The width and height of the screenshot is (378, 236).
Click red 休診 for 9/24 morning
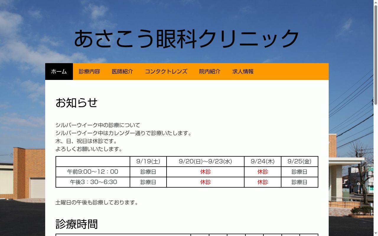click(263, 172)
